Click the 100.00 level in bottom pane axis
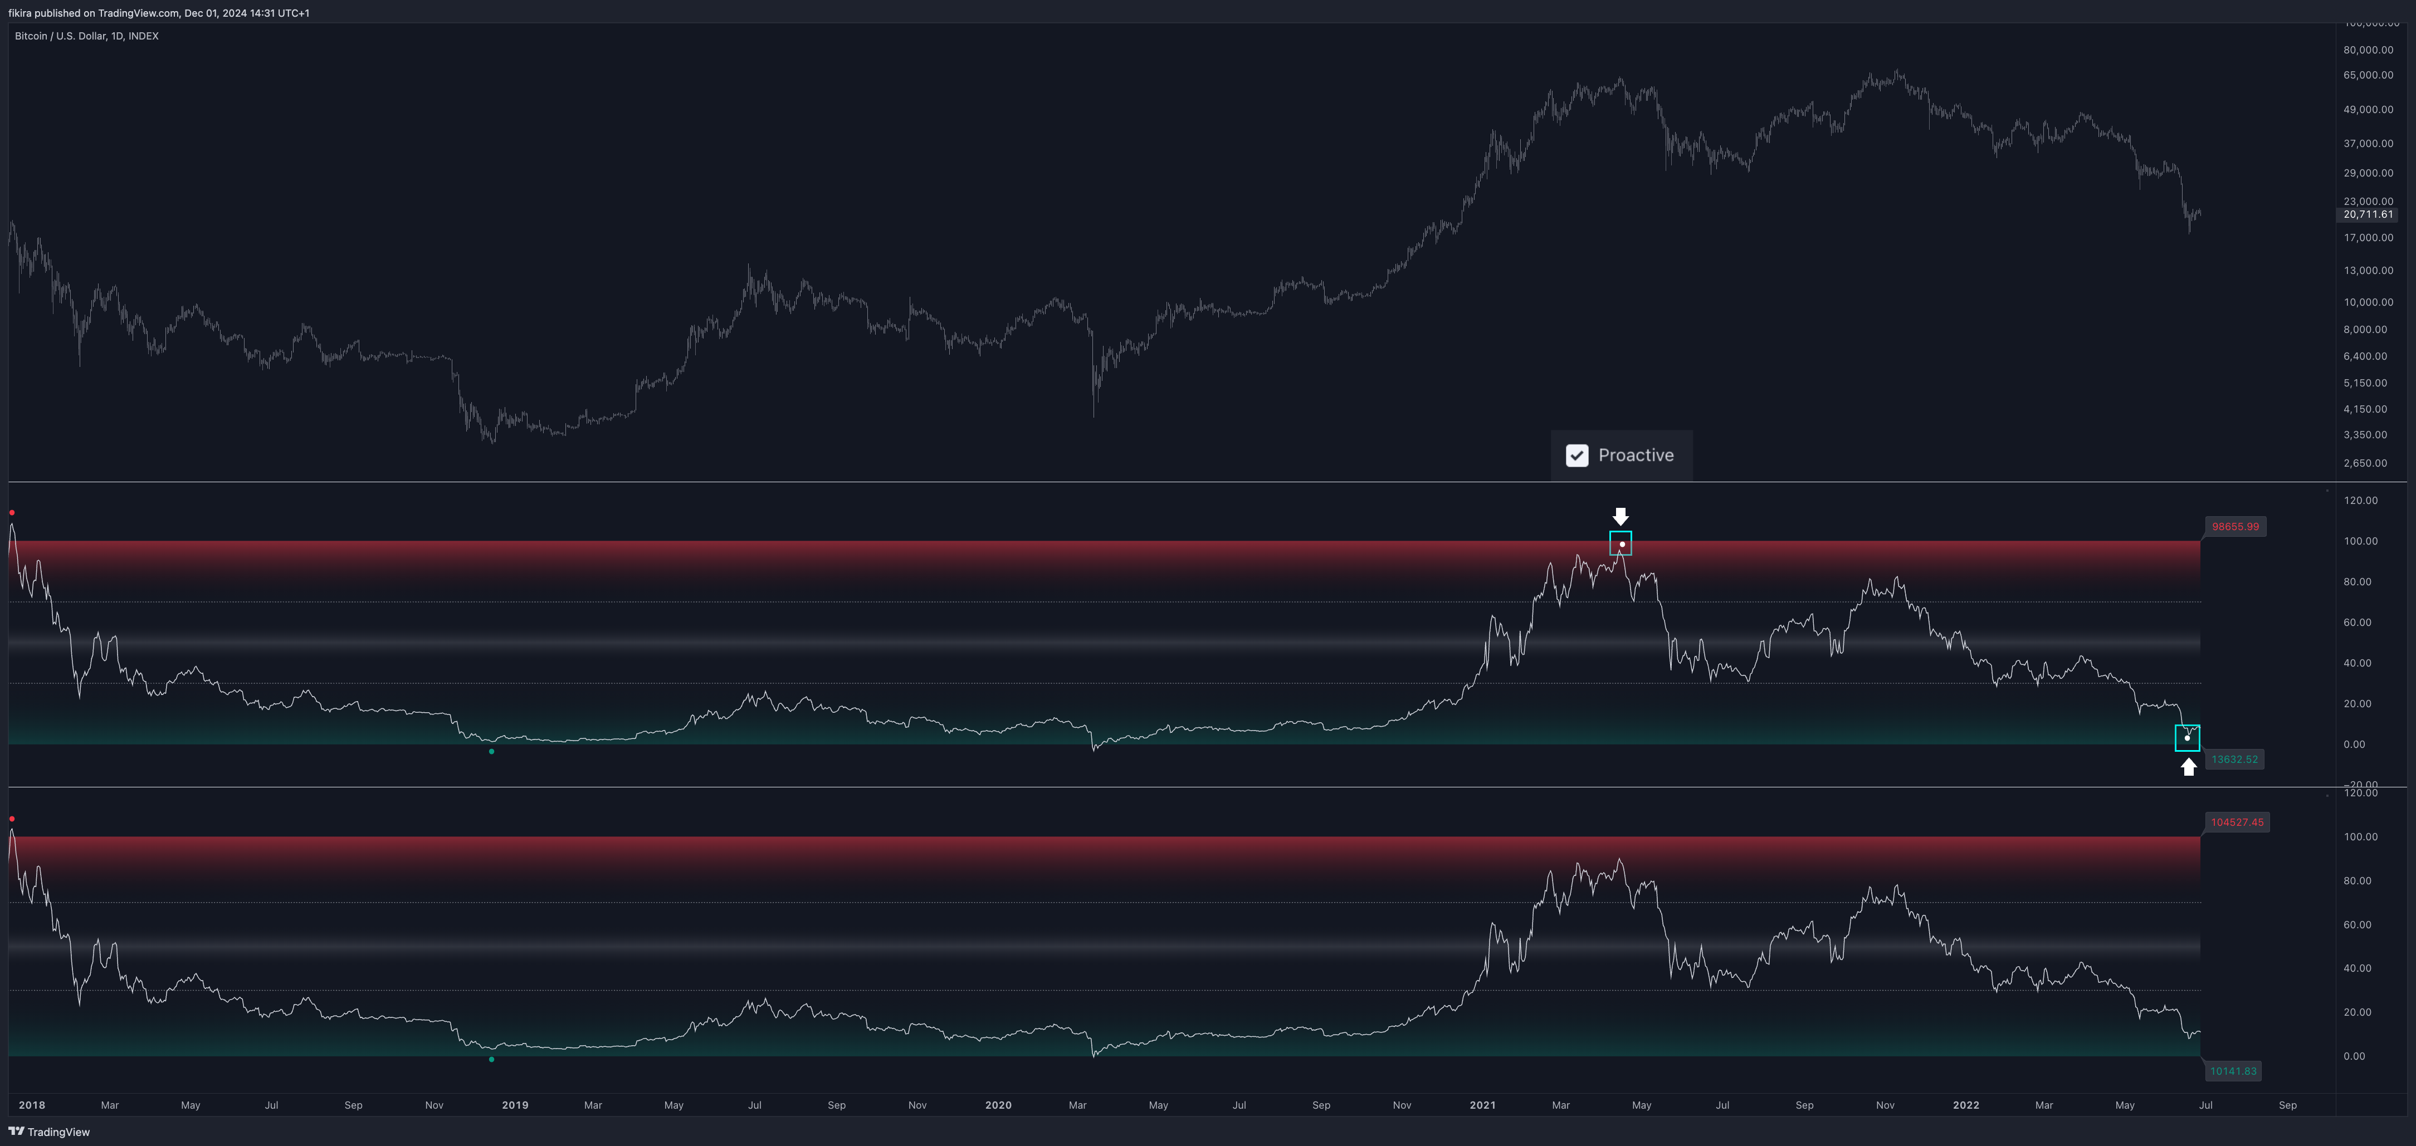This screenshot has height=1146, width=2416. pos(2361,836)
